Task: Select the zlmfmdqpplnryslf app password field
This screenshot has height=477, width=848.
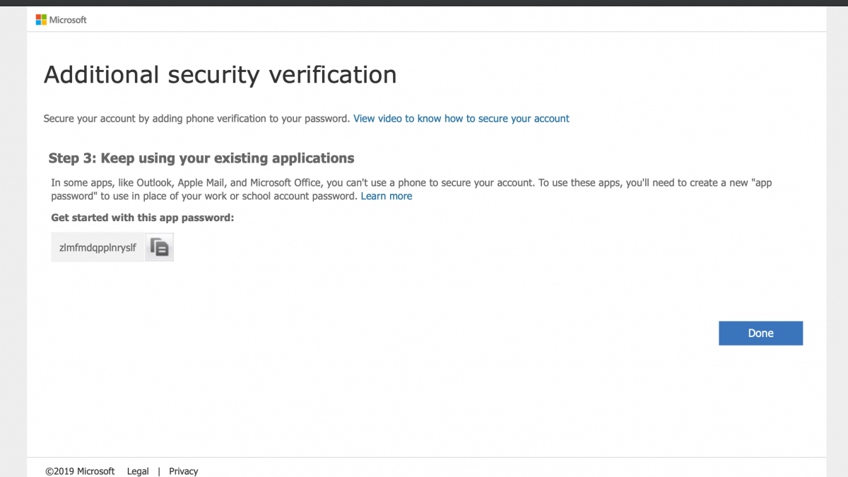Action: click(98, 247)
